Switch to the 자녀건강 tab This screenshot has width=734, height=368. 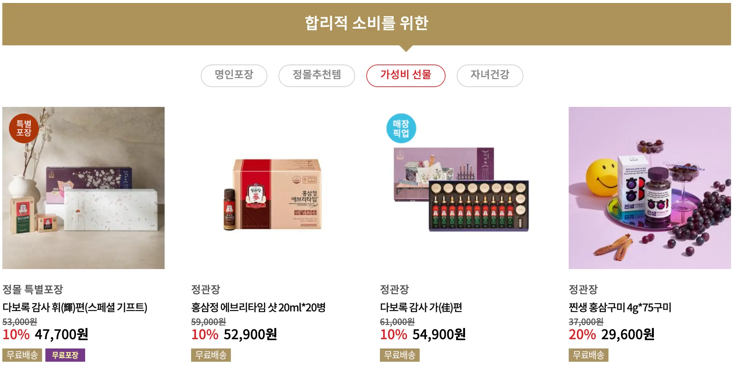[490, 75]
